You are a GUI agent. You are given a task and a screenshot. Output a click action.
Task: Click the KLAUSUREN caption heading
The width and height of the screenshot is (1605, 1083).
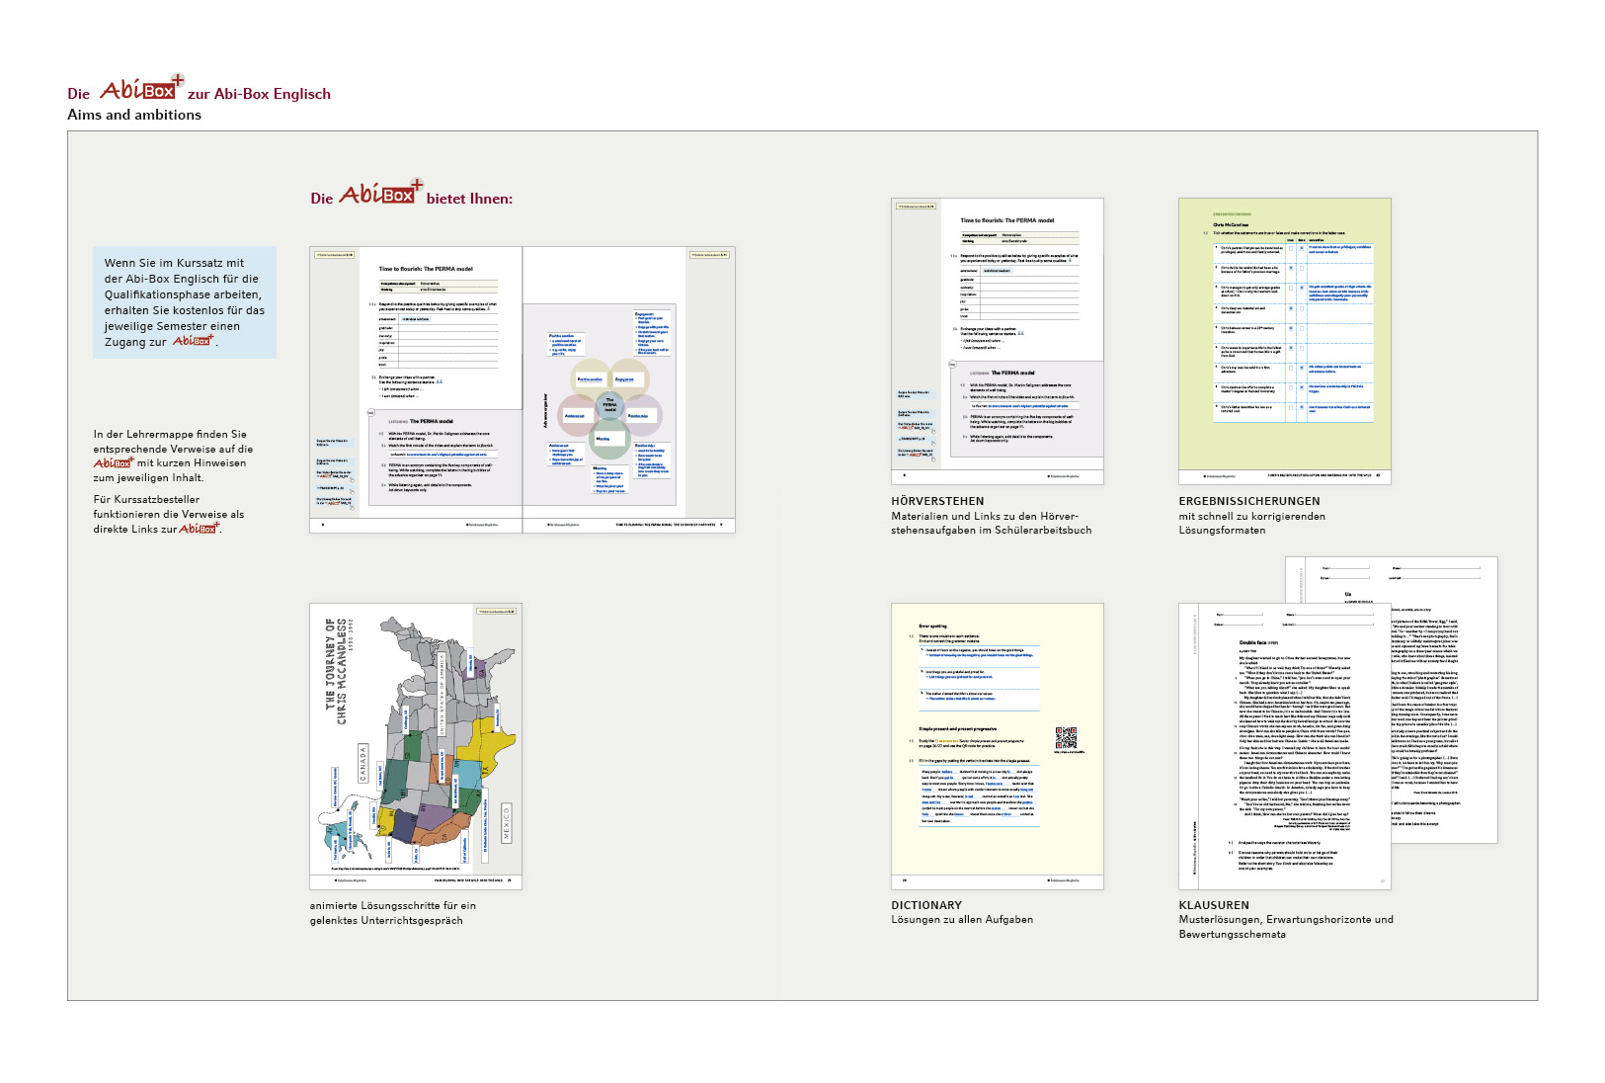pyautogui.click(x=1213, y=905)
